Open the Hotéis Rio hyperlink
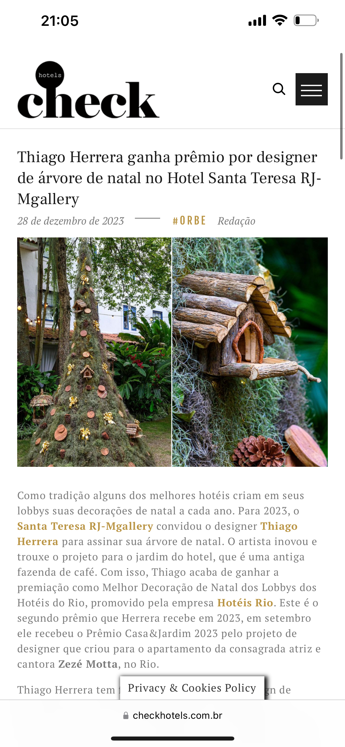The height and width of the screenshot is (747, 345). click(245, 603)
